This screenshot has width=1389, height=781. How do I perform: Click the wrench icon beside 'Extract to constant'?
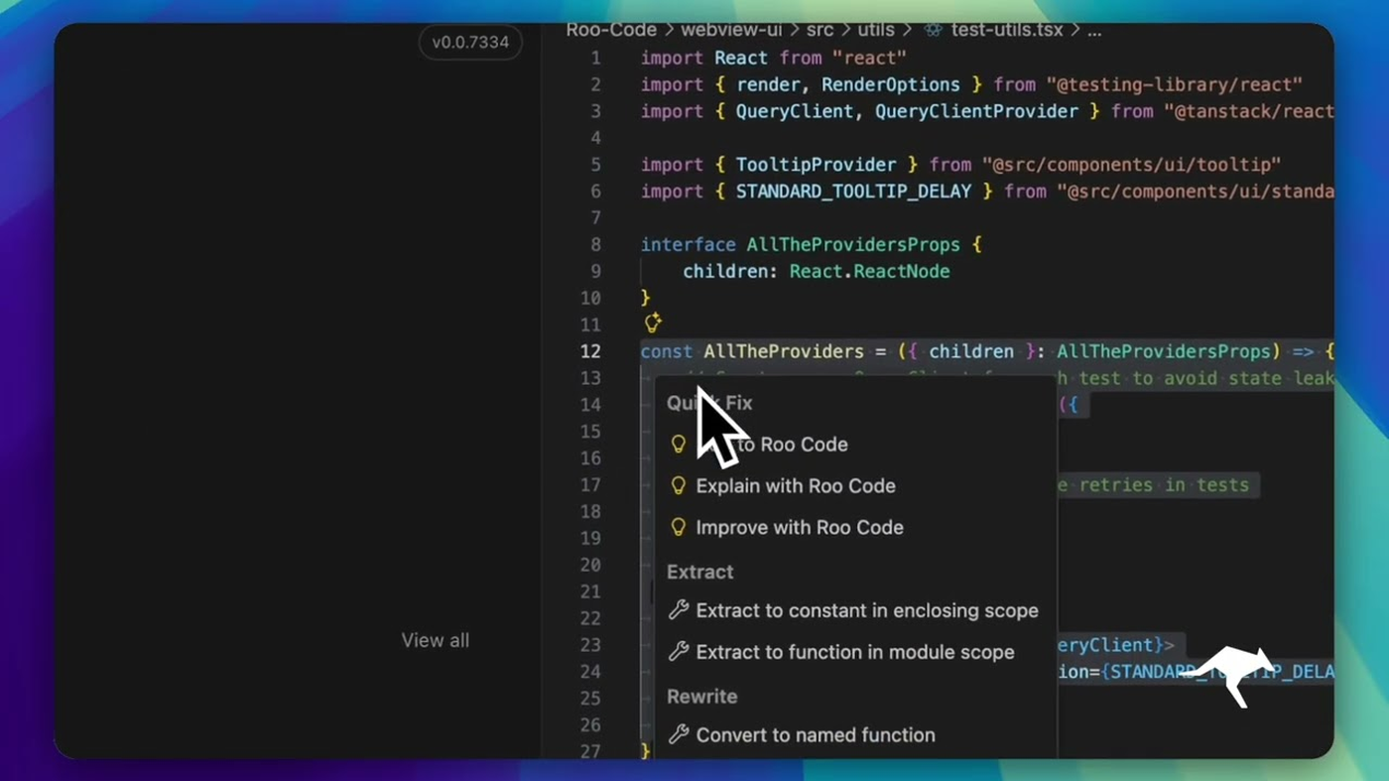(679, 610)
